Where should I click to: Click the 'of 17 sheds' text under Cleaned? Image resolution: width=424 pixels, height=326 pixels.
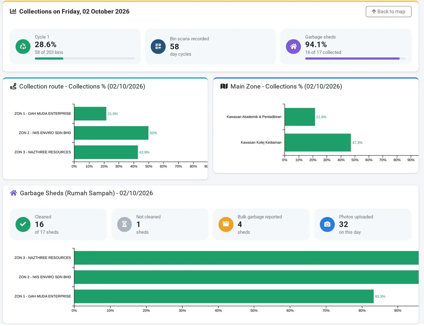pyautogui.click(x=47, y=232)
